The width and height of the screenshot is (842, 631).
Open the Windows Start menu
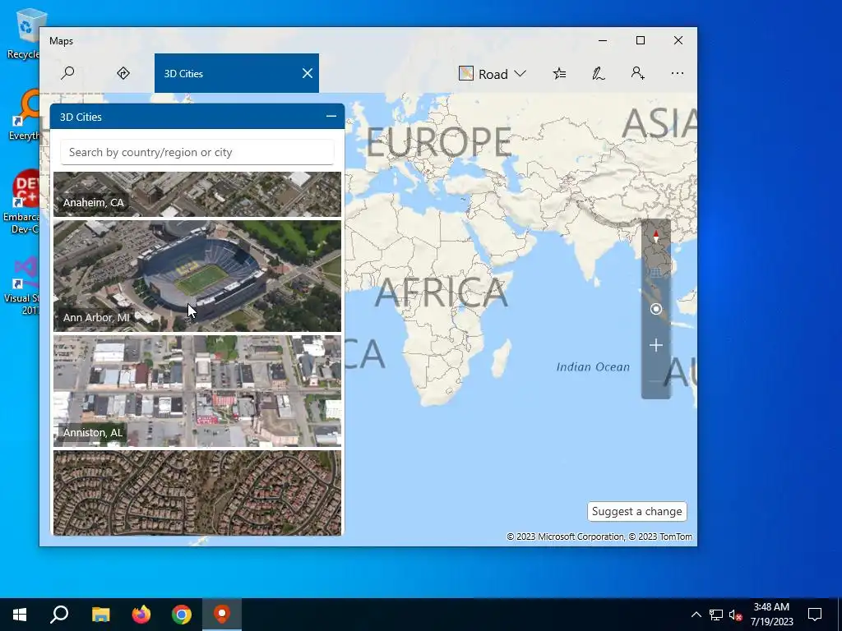20,615
